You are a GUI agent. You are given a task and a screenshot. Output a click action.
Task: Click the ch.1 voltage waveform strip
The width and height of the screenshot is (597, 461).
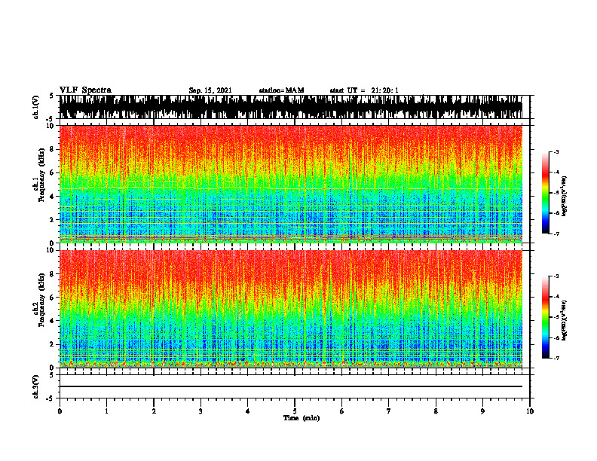[x=291, y=107]
